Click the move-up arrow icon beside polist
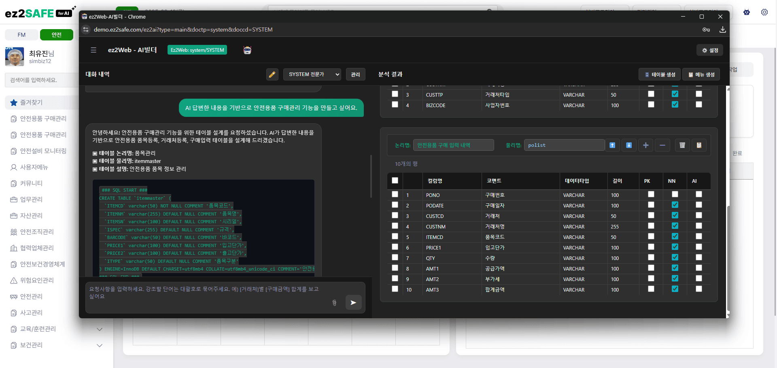777x368 pixels. [612, 145]
